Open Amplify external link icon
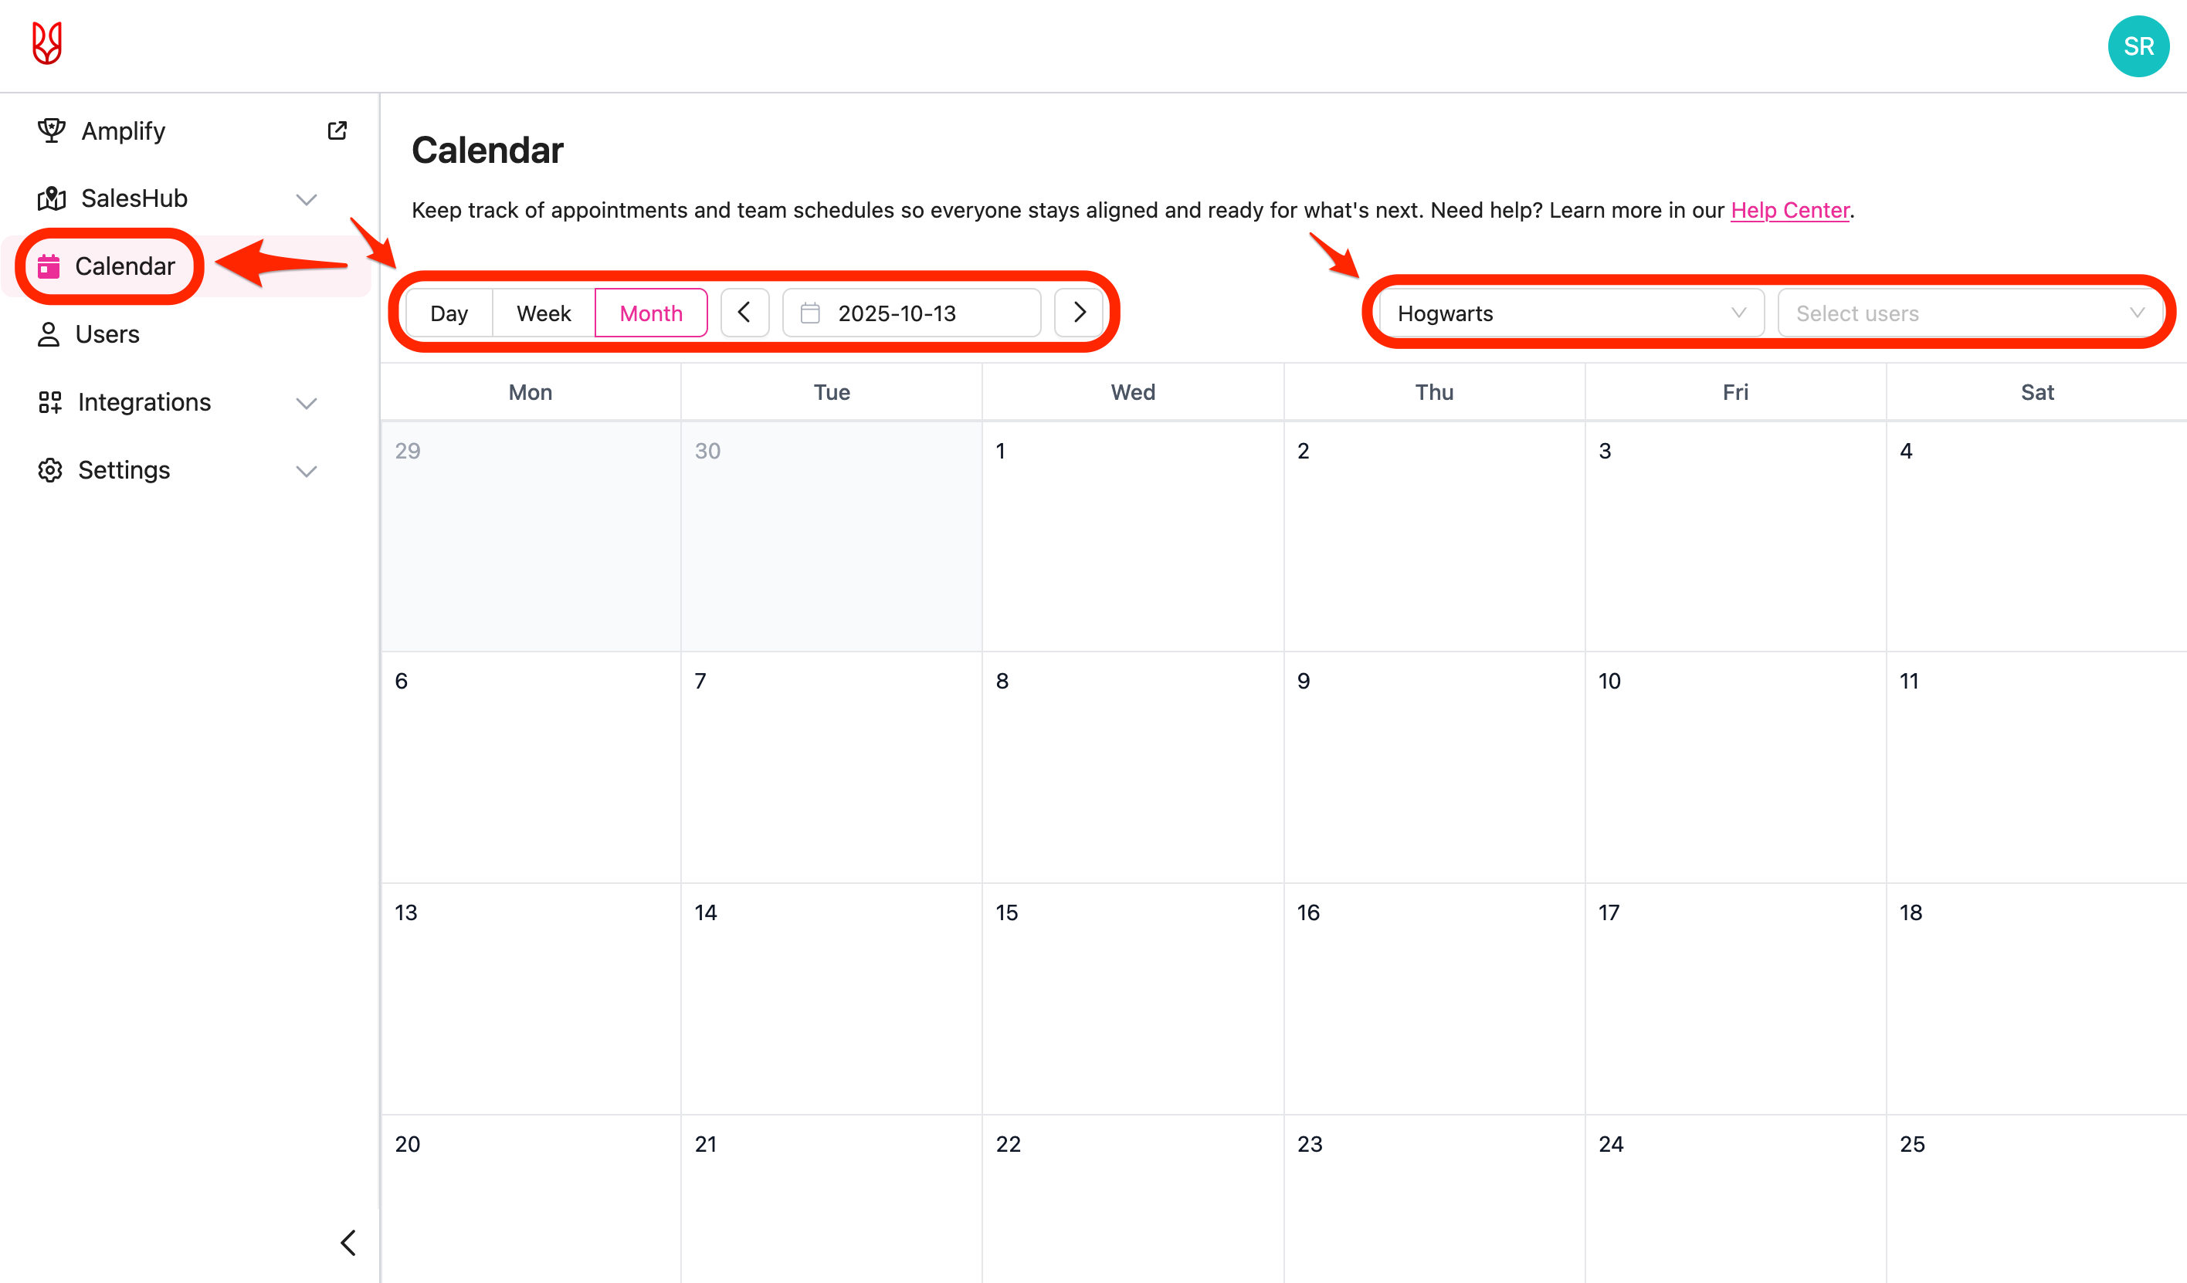Image resolution: width=2187 pixels, height=1283 pixels. [x=337, y=130]
